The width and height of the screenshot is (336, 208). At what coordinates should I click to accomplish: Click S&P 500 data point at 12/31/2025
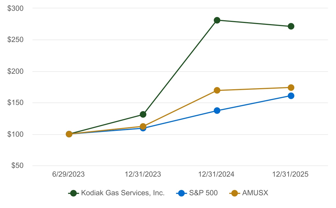coord(291,96)
